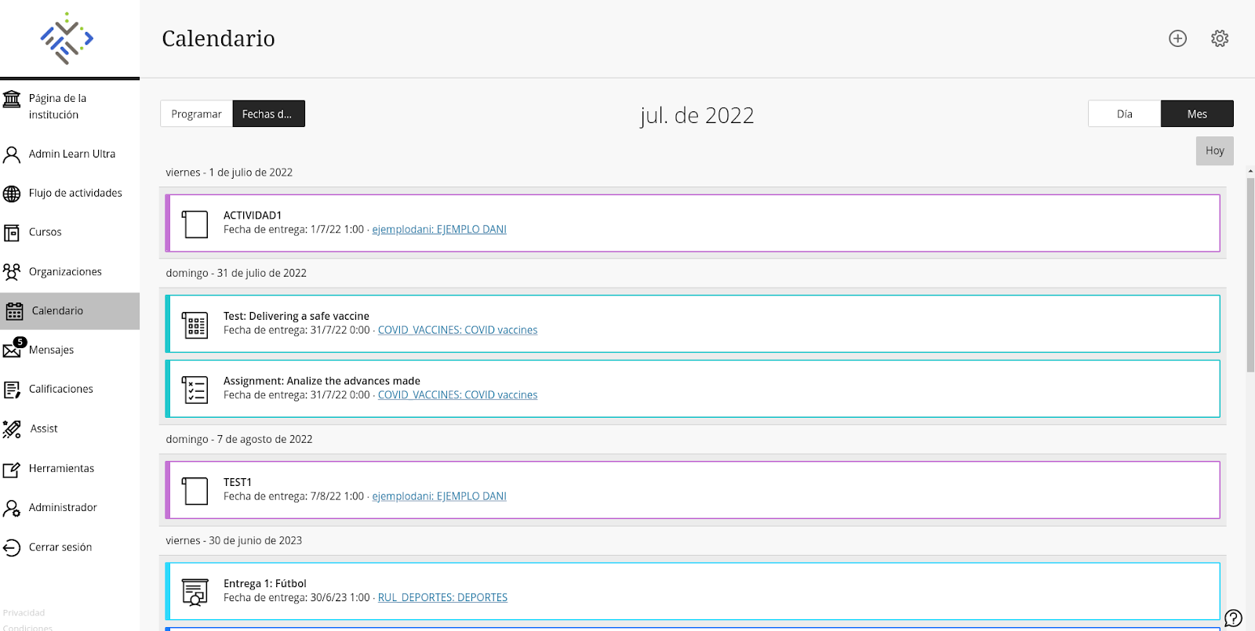Click the viernes - 1 de julio de 2022 date header

click(x=229, y=172)
